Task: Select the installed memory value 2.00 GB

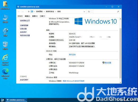Action: point(72,40)
